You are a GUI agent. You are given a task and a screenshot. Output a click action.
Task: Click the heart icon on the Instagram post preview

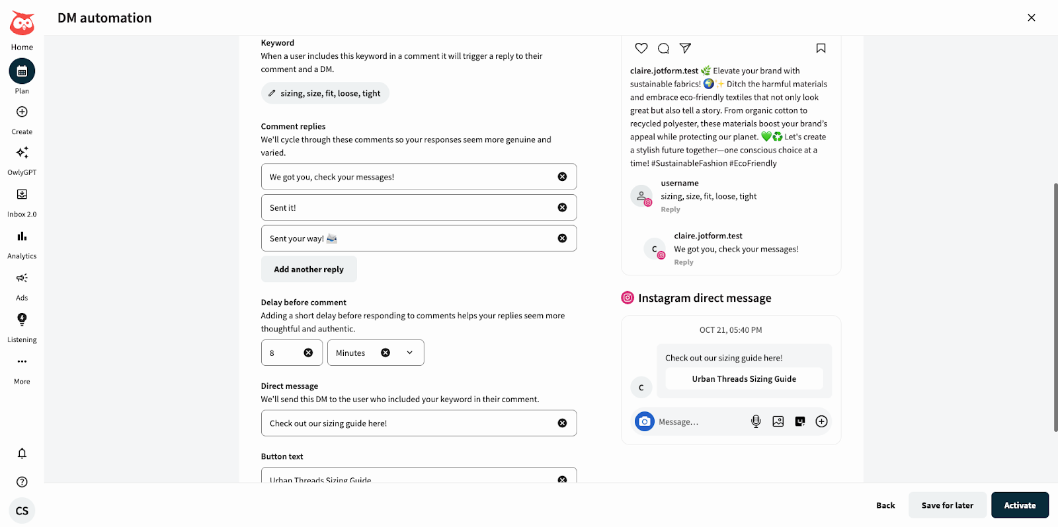[x=641, y=48]
